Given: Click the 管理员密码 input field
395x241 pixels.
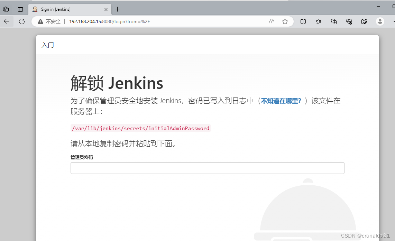Looking at the screenshot, I should [x=207, y=168].
